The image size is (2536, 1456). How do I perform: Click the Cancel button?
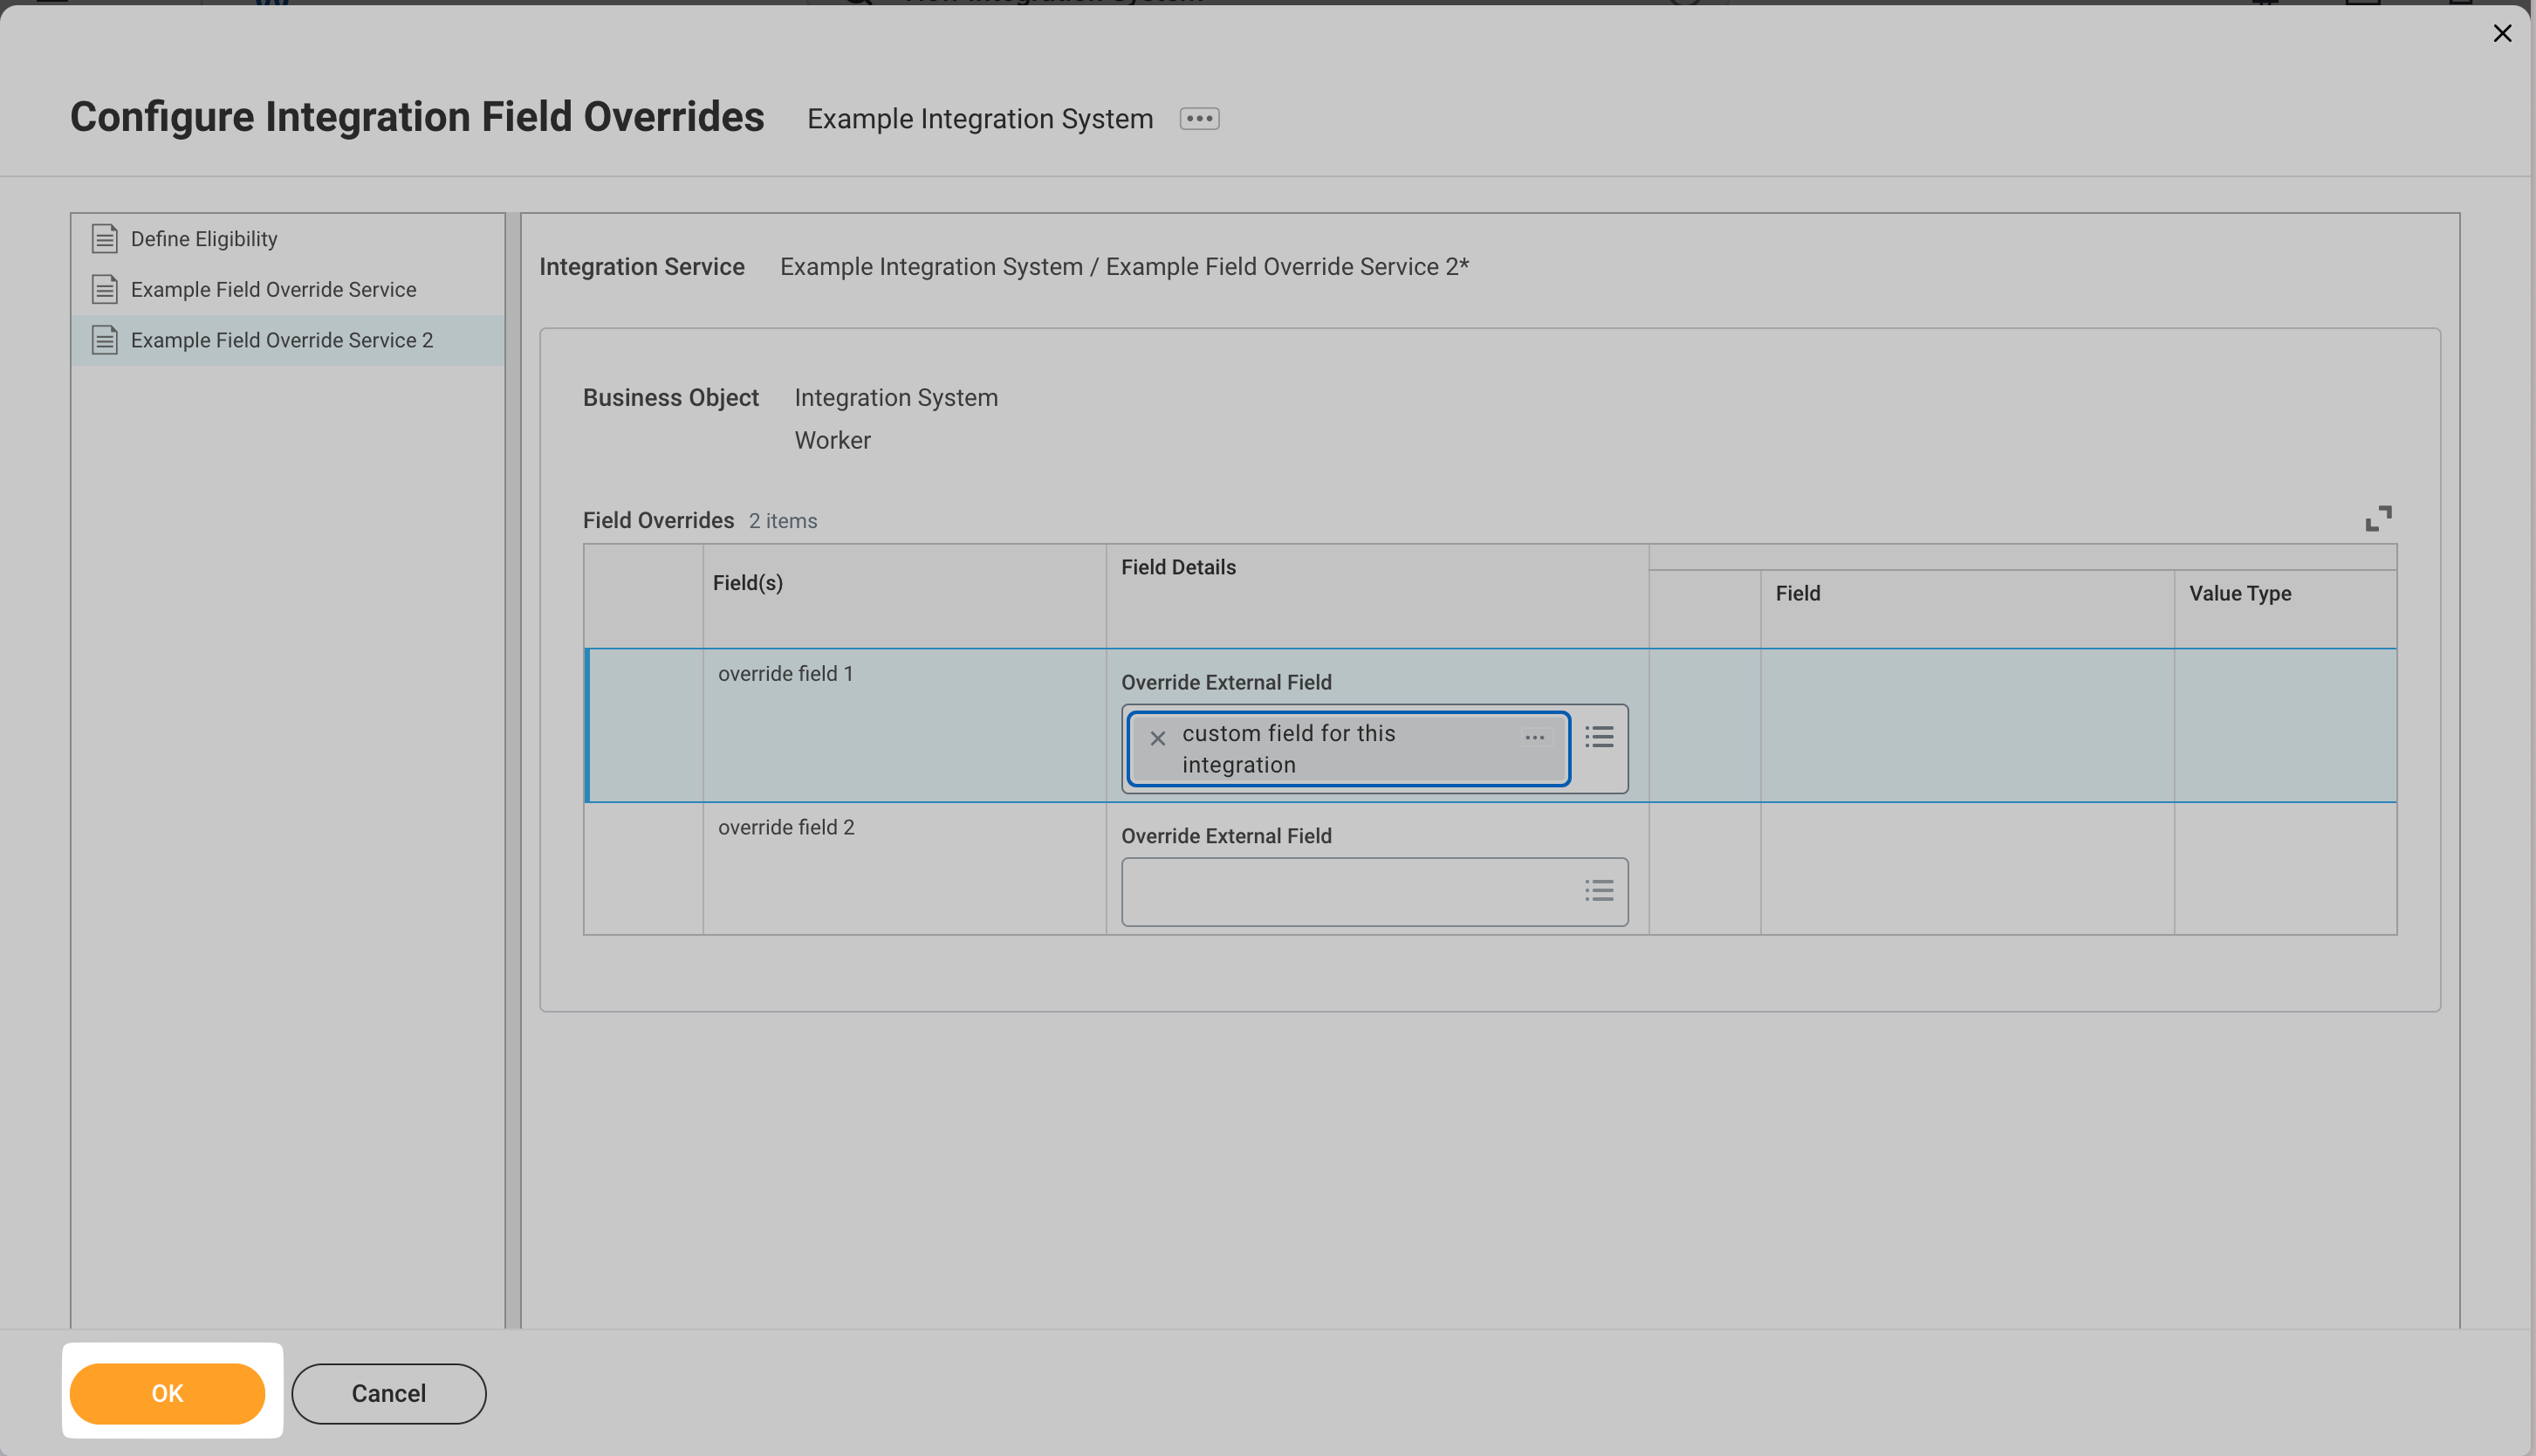389,1393
